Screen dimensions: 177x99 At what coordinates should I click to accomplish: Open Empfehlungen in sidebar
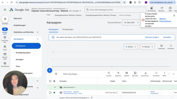click(20, 25)
